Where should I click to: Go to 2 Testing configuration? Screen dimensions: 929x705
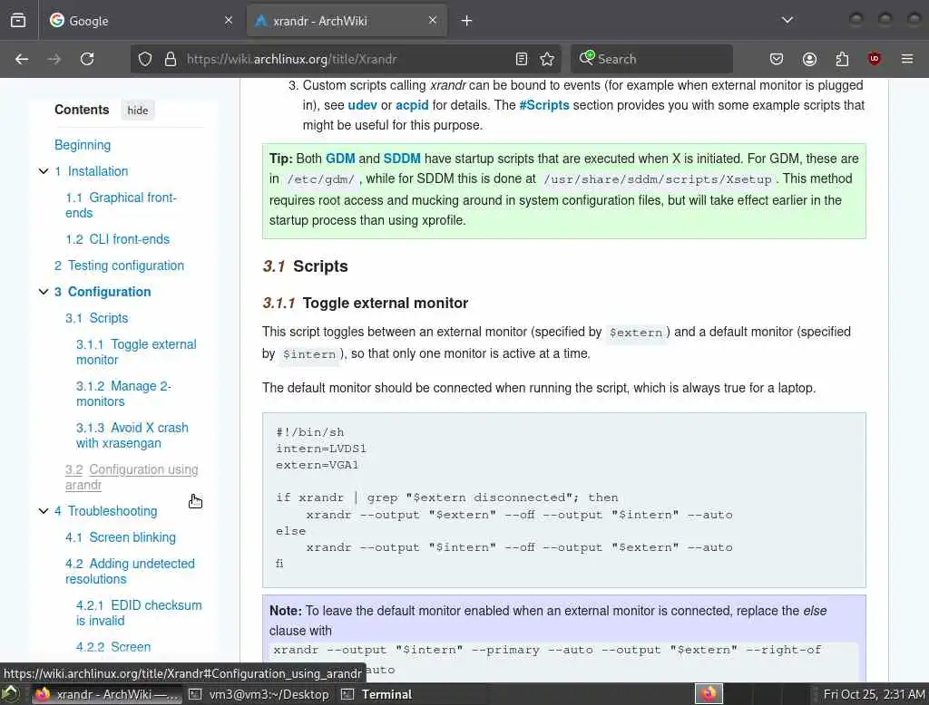pyautogui.click(x=119, y=266)
